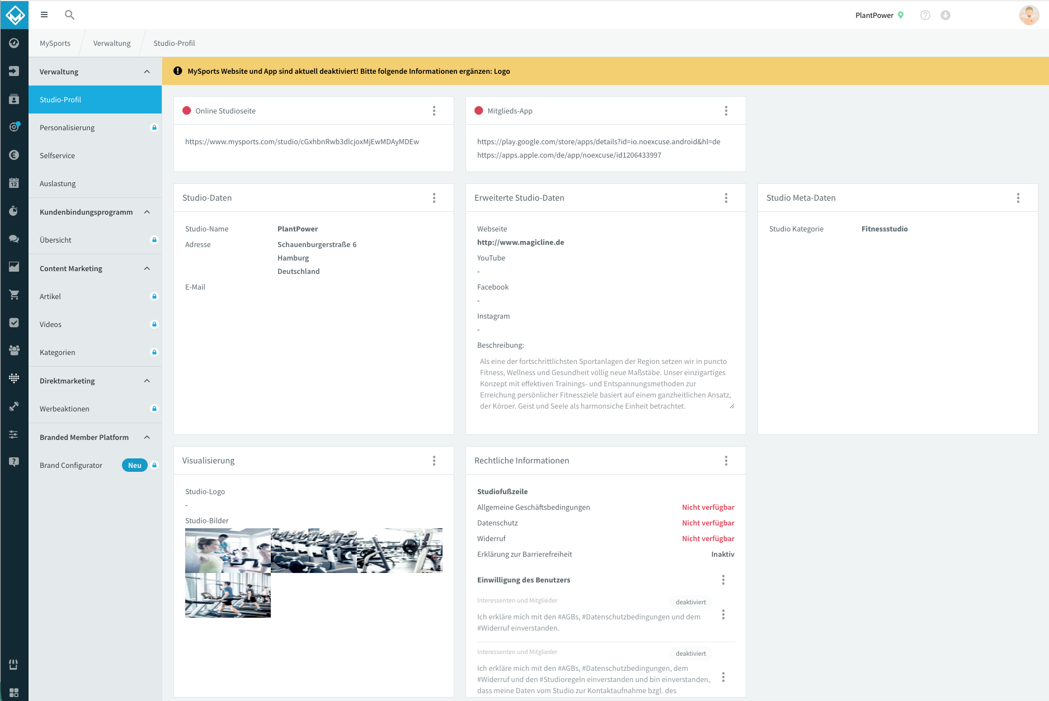Open the grid apps icon at sidebar bottom
This screenshot has height=701, width=1049.
tap(14, 692)
